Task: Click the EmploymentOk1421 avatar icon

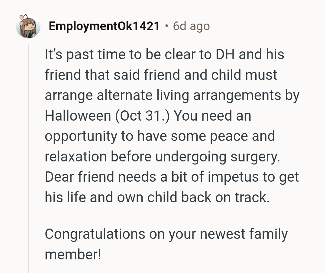Action: click(28, 27)
